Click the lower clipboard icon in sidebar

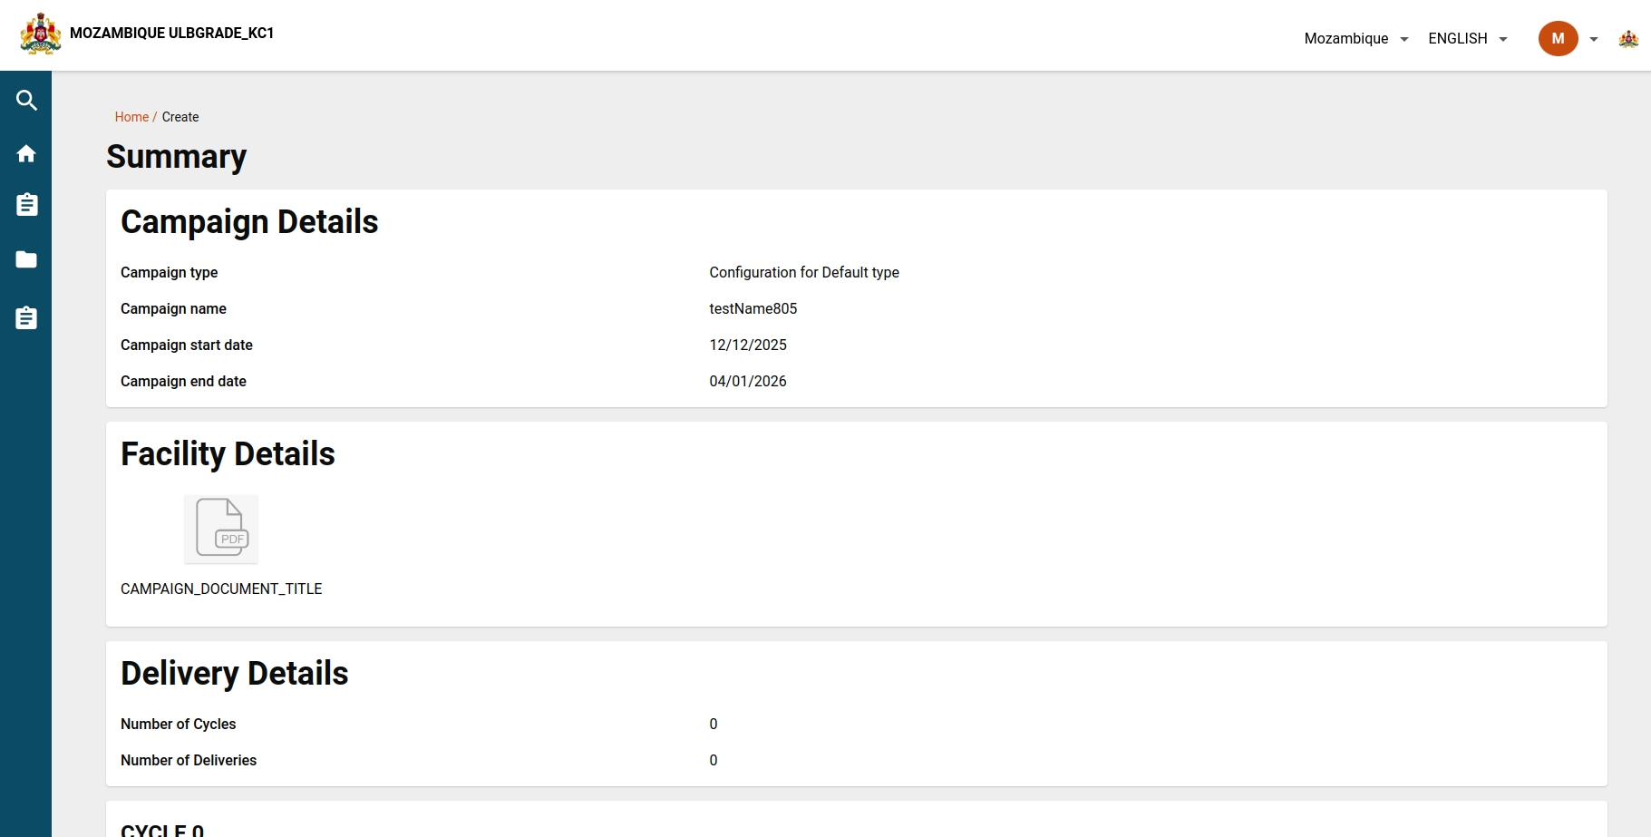(26, 318)
